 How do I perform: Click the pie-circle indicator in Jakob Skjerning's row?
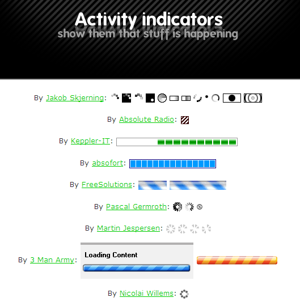tap(162, 98)
